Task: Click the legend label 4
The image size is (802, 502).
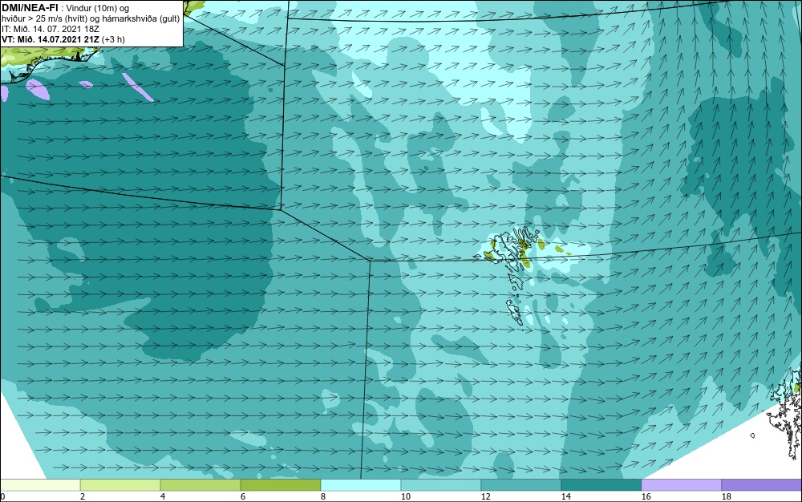Action: [x=163, y=496]
